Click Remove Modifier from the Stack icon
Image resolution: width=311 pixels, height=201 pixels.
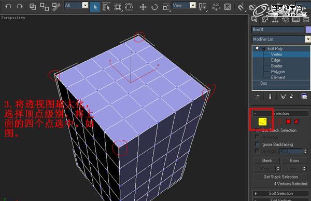[x=291, y=97]
